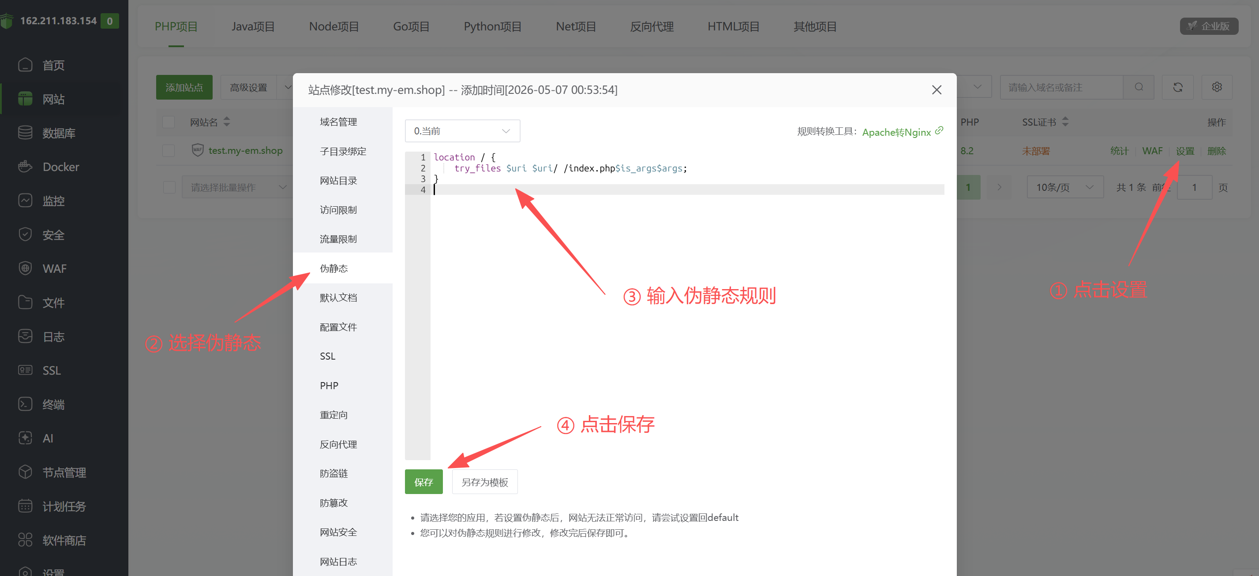Open the 终端 terminal sidebar icon
1259x576 pixels.
pyautogui.click(x=25, y=404)
